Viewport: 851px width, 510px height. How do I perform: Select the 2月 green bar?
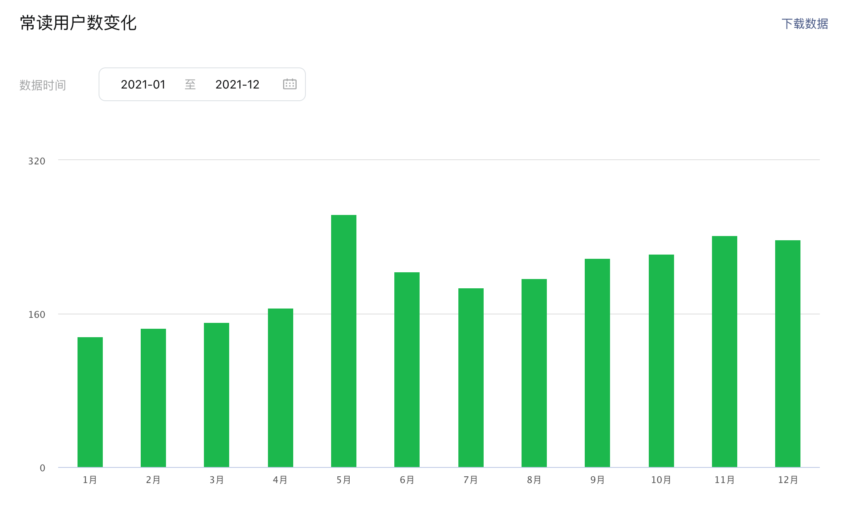(x=153, y=398)
